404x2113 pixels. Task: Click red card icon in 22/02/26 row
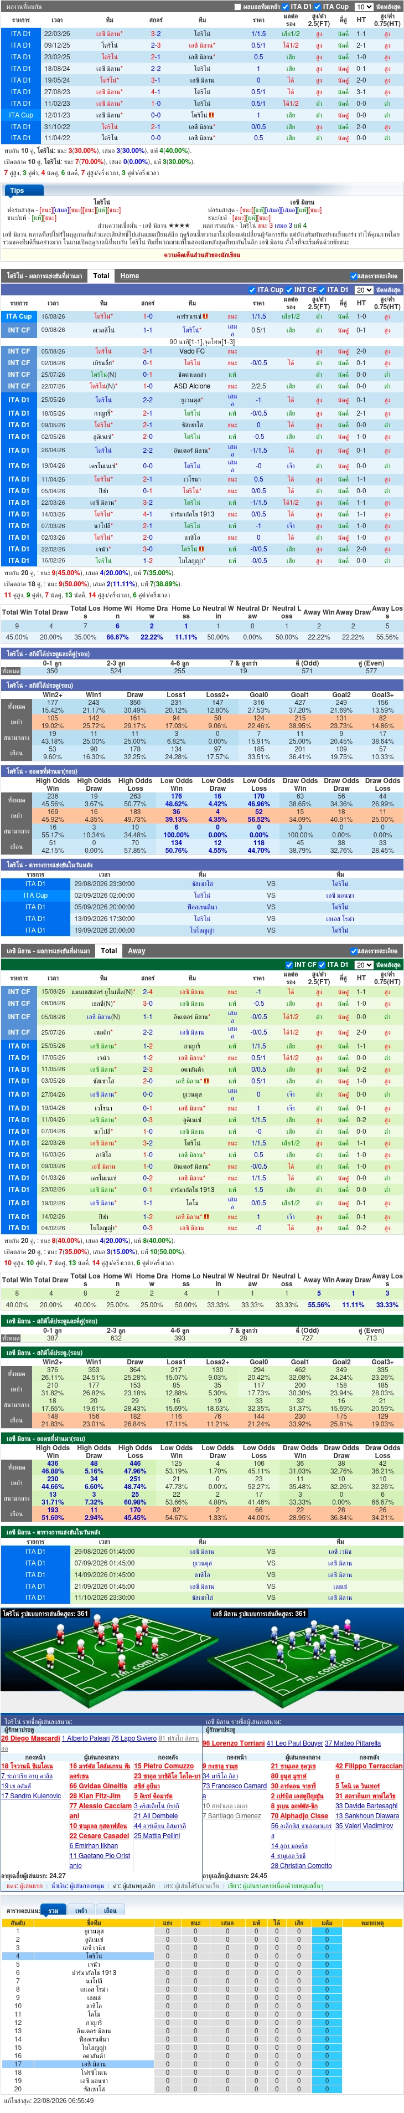click(201, 549)
